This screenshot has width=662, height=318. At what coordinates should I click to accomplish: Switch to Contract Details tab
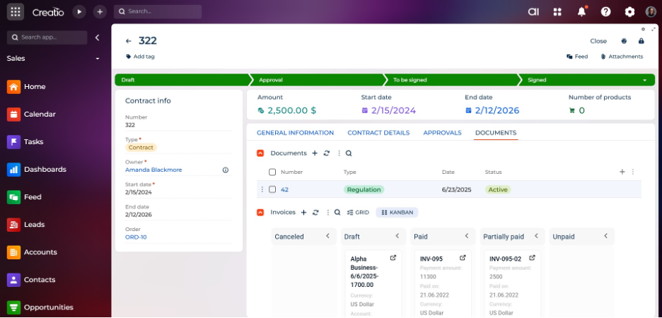click(378, 133)
